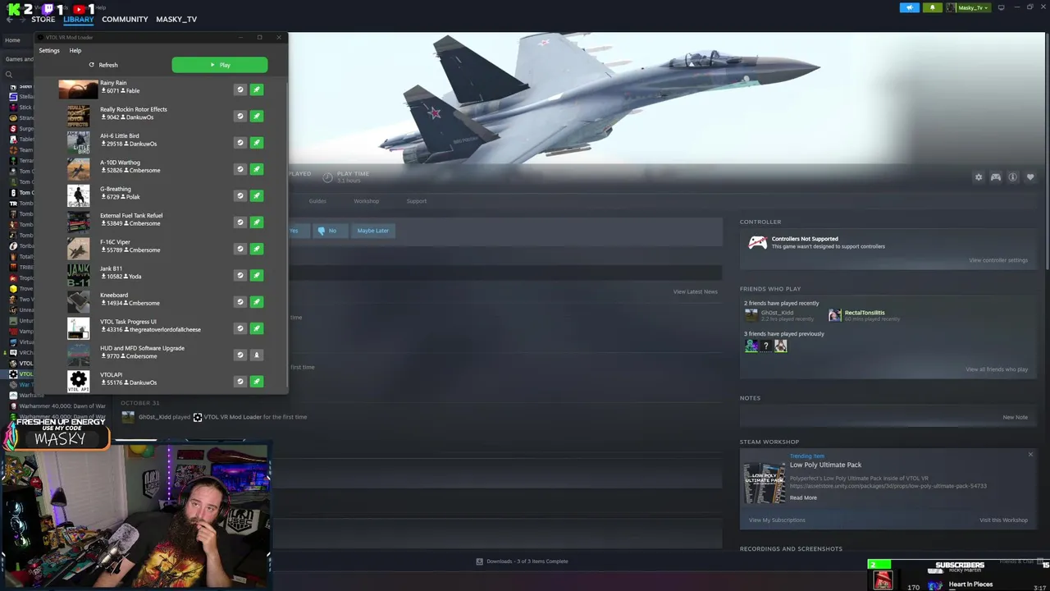This screenshot has height=591, width=1050.
Task: Click the green rocket button for Rainy Rain
Action: [257, 89]
